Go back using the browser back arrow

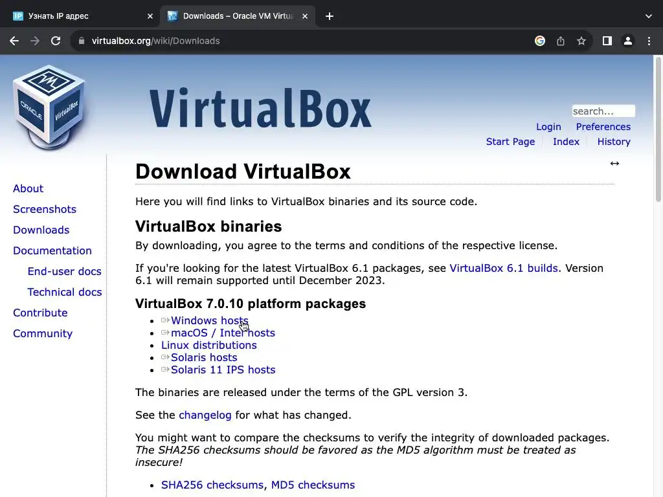[14, 41]
